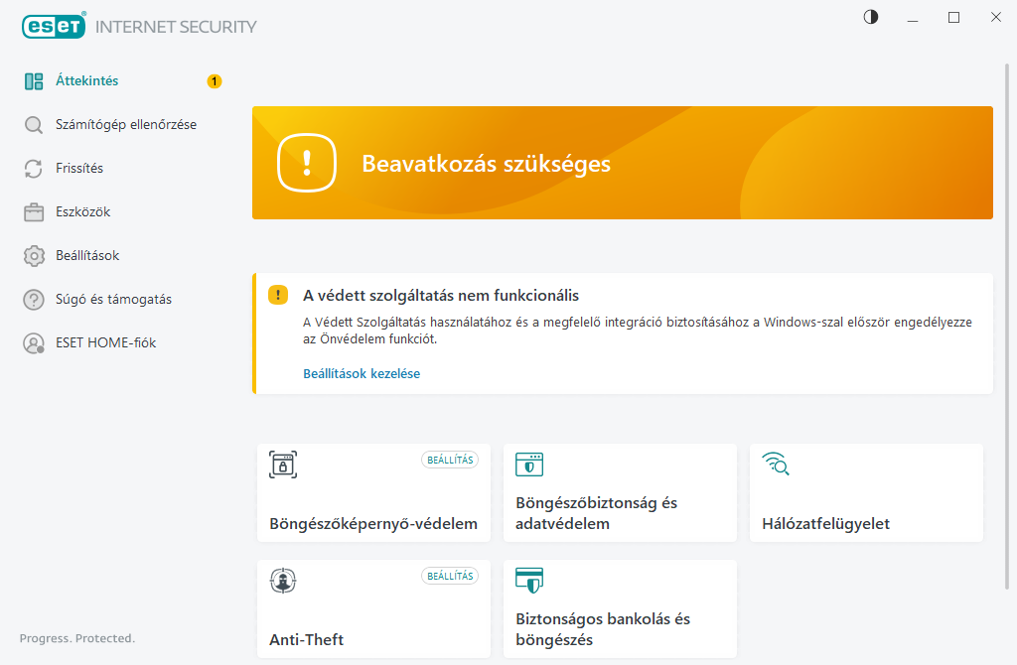The width and height of the screenshot is (1017, 665).
Task: Open the Anti-Theft tile
Action: tap(373, 609)
